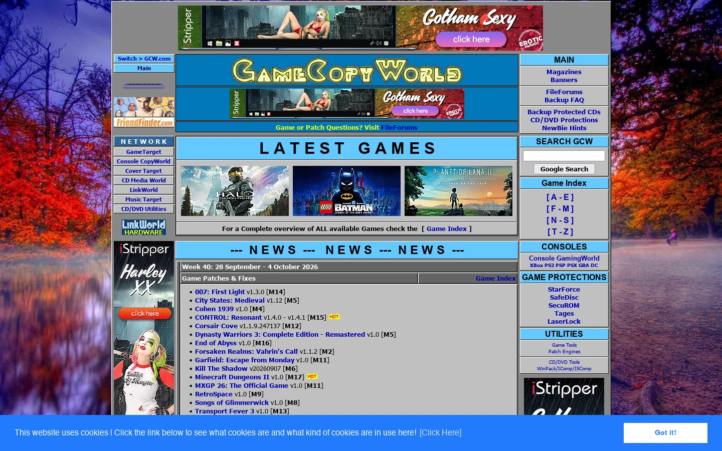Screen dimensions: 722x451
Task: Visit FileForums link in the questions bar
Action: click(x=399, y=128)
